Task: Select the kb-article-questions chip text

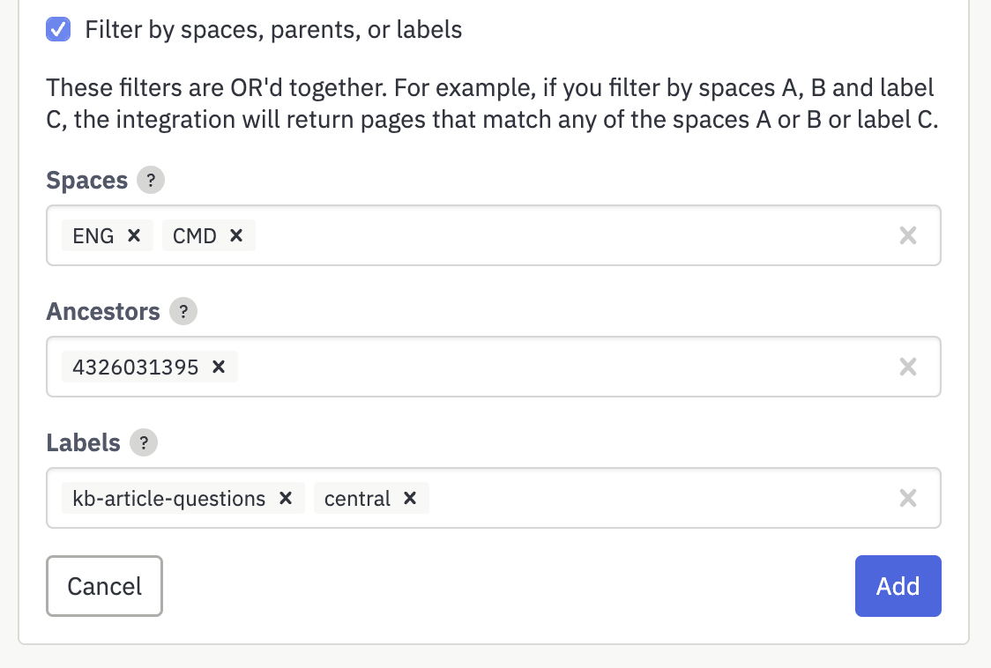Action: click(x=168, y=499)
